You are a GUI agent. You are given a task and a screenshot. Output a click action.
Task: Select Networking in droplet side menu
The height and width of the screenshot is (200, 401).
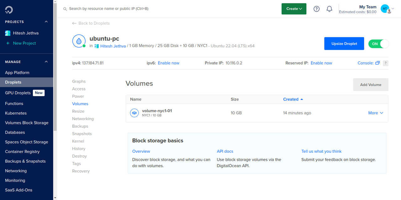click(x=83, y=119)
